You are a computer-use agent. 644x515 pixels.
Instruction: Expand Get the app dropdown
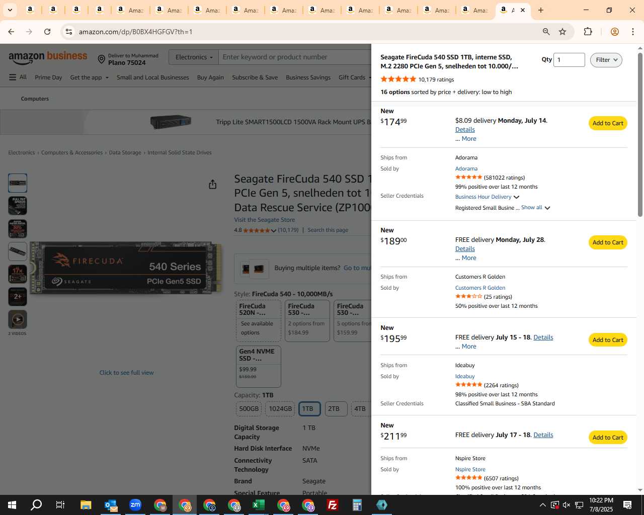coord(89,77)
